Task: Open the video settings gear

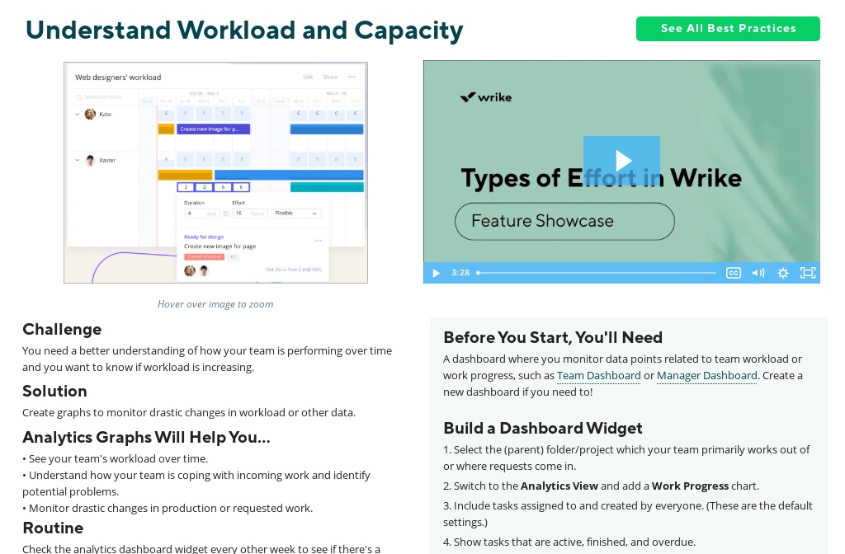Action: coord(782,273)
